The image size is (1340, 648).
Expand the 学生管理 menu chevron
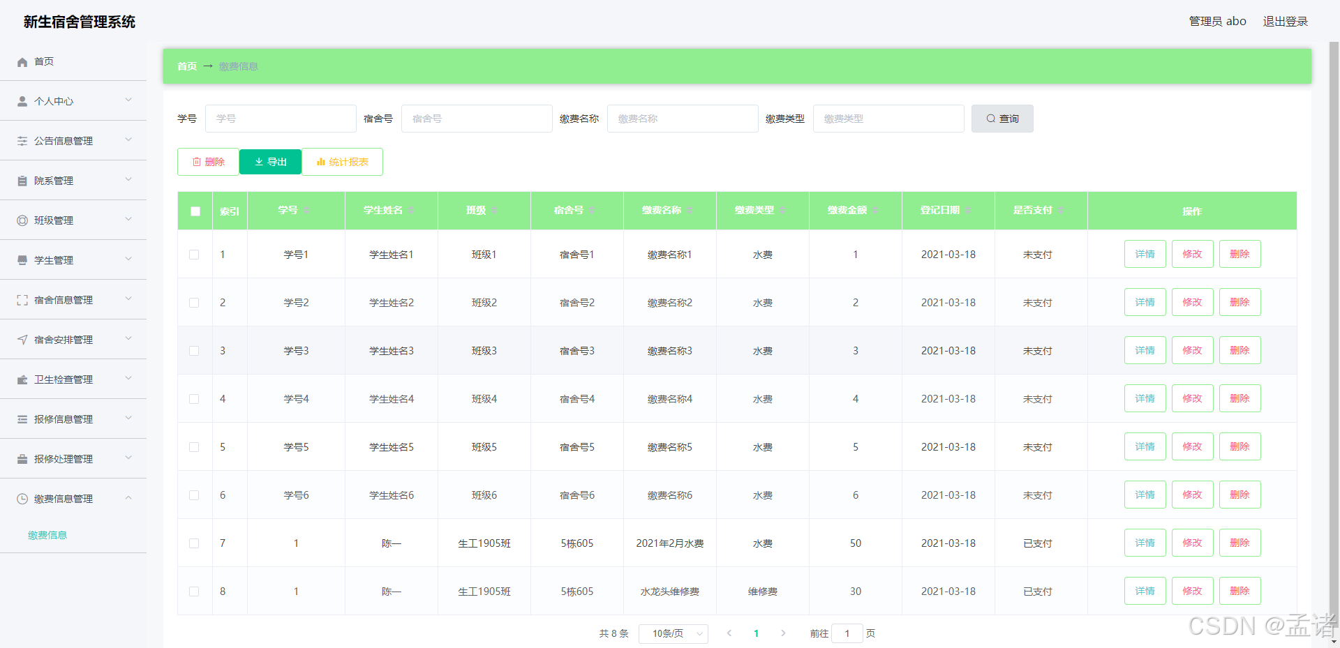pos(128,259)
